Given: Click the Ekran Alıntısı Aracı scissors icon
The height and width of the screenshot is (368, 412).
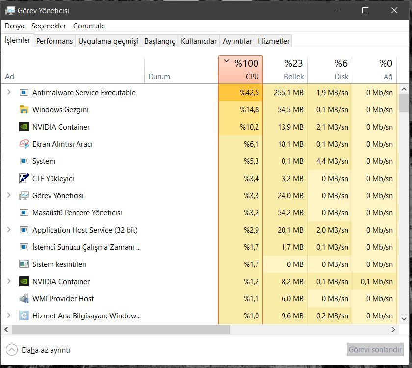Looking at the screenshot, I should (x=24, y=144).
